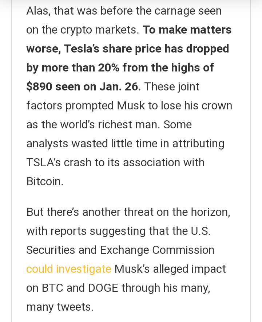Click the word 'DOGE' in the last paragraph
The image size is (262, 322).
pos(103,288)
